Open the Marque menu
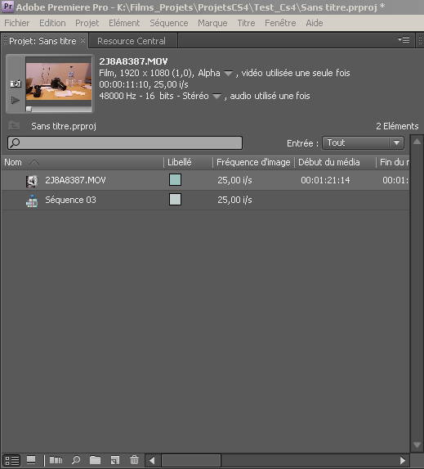This screenshot has height=469, width=424. [212, 23]
